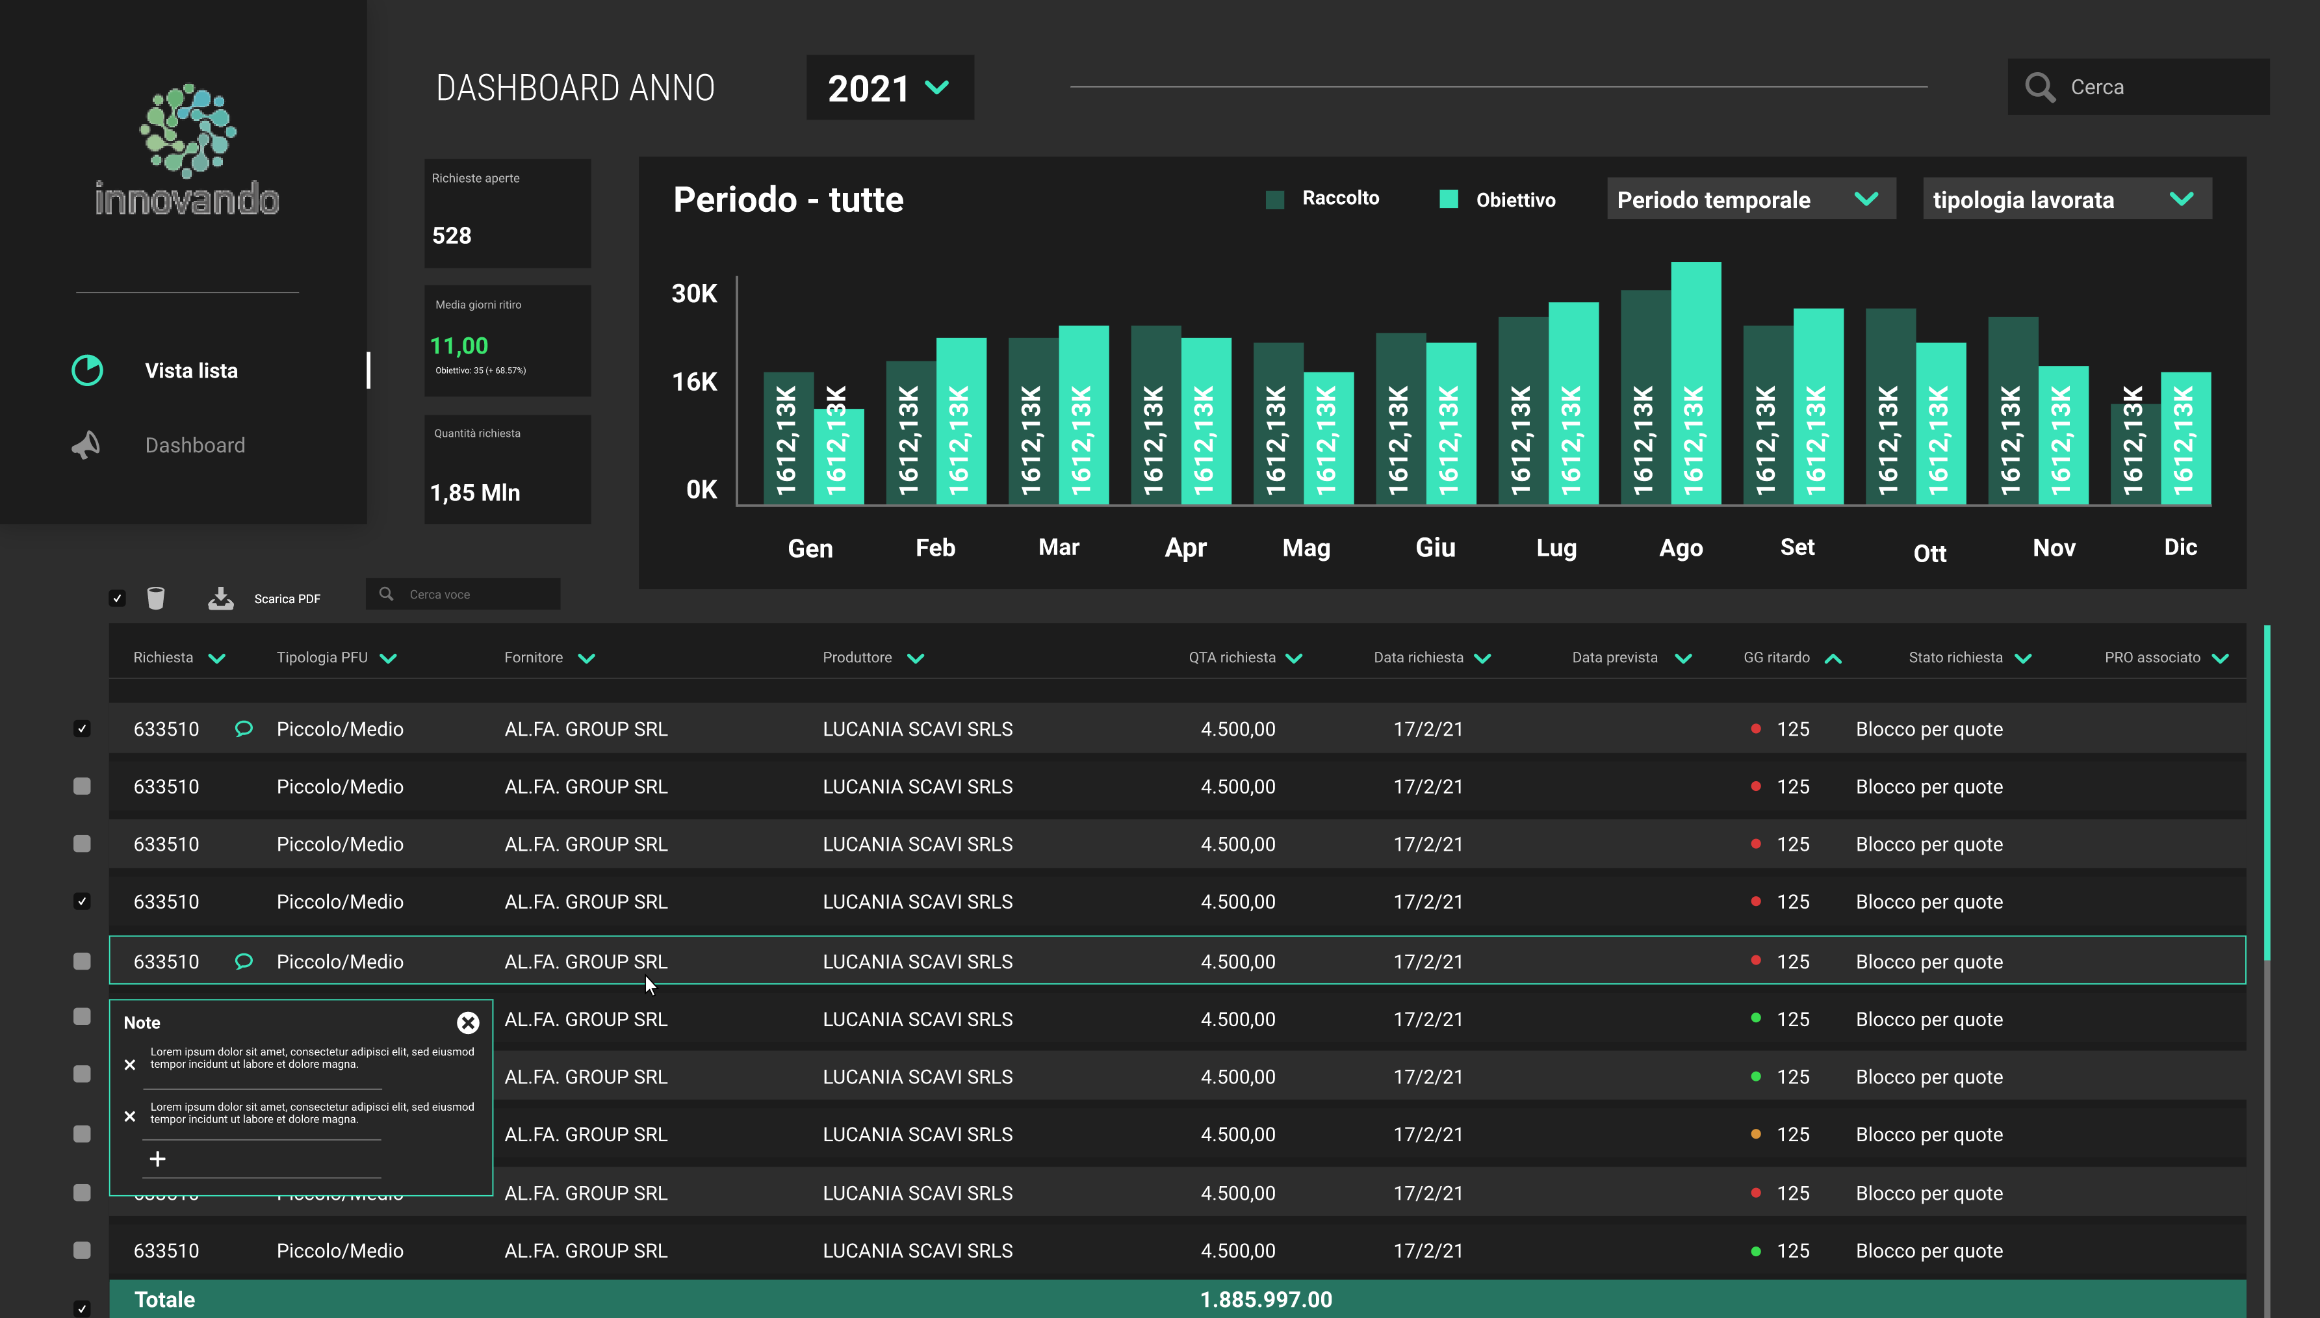Click comment bubble in highlighted row
The image size is (2320, 1318).
[244, 961]
